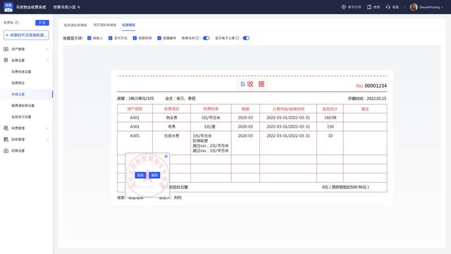
Task: Open 权限设置 in sidebar
Action: [18, 150]
